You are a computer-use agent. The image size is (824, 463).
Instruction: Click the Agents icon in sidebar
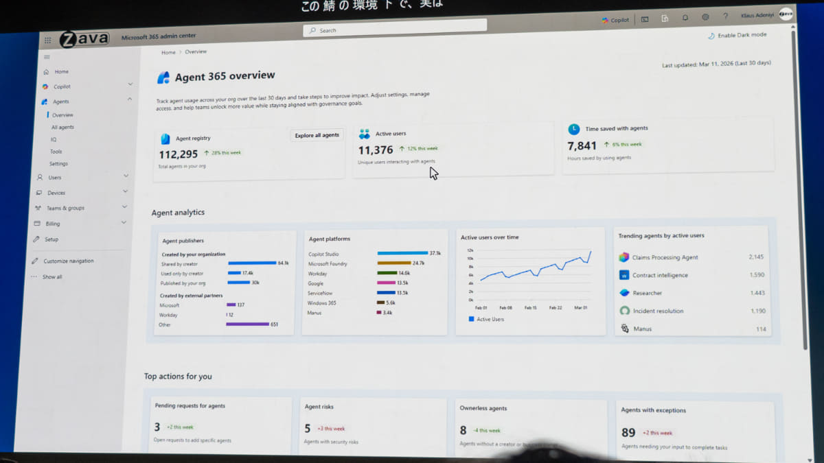(45, 102)
